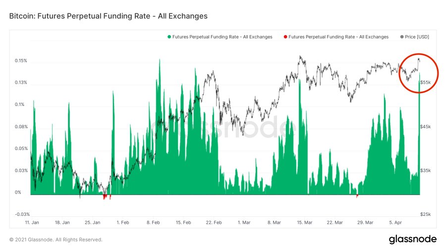
Task: Toggle the red Futures Perpetual Funding Rate series
Action: tap(336, 37)
